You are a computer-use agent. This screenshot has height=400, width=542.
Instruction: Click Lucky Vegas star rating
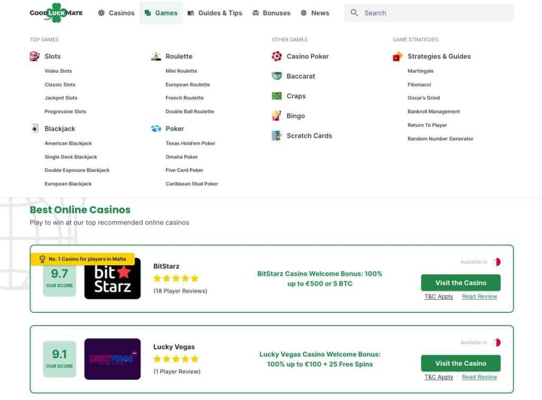(176, 359)
